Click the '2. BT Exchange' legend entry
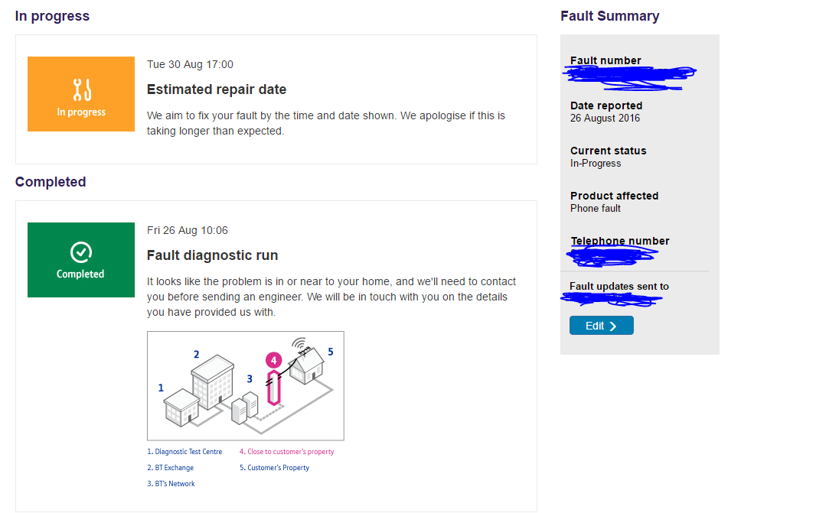 click(170, 468)
